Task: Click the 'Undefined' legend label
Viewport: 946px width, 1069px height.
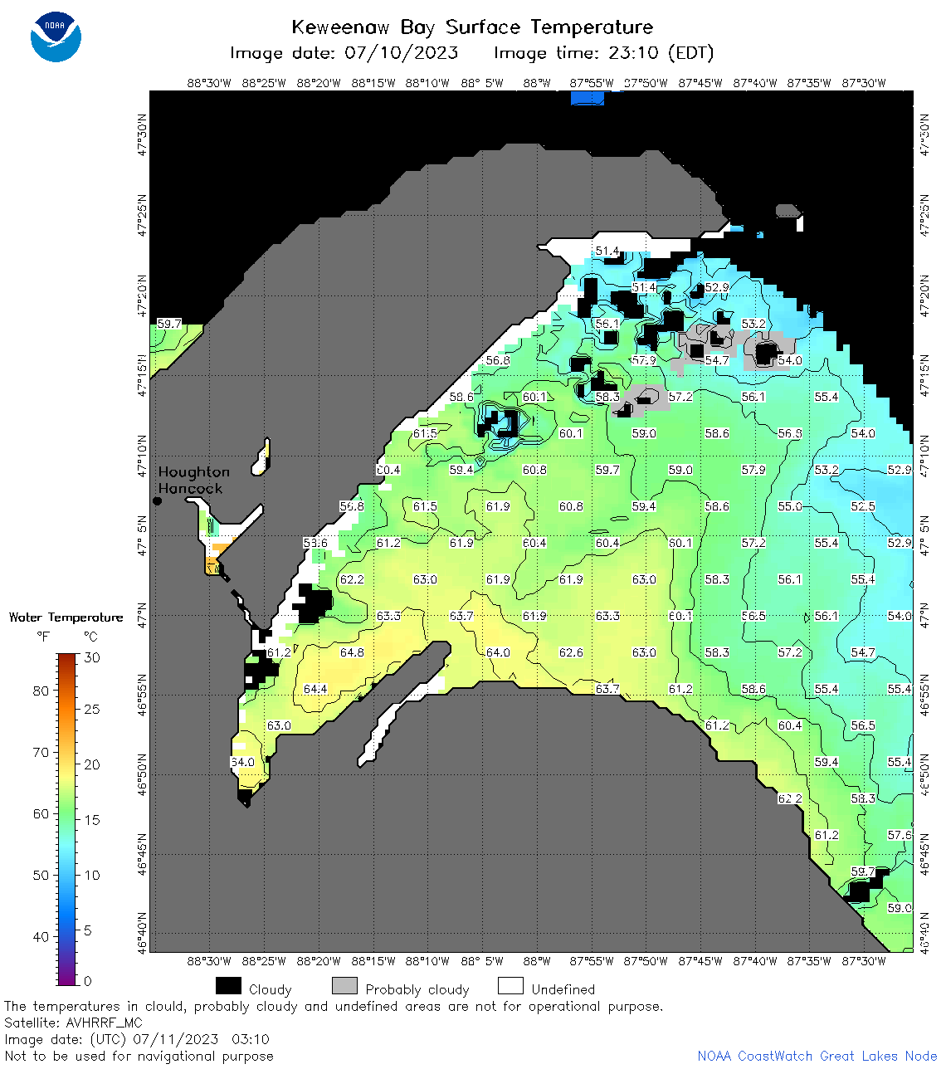Action: tap(563, 989)
